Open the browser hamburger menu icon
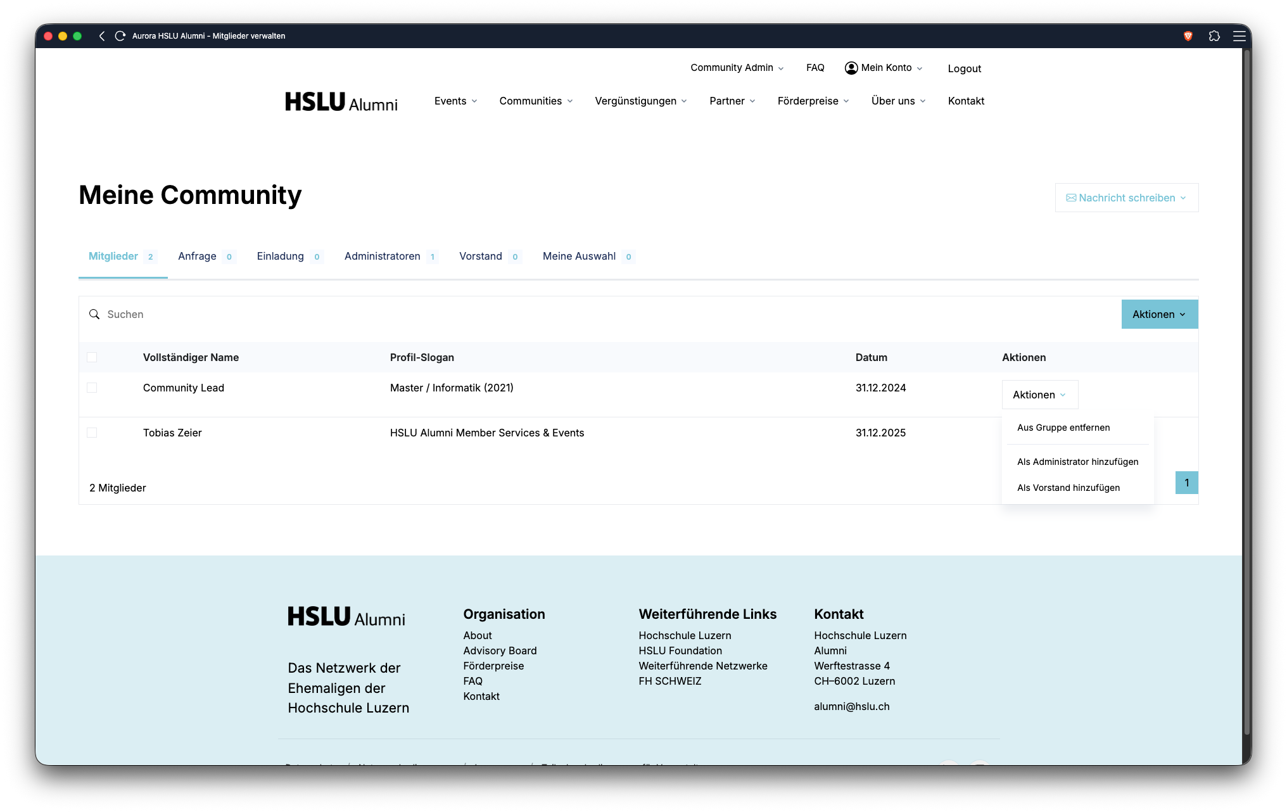 [x=1239, y=36]
